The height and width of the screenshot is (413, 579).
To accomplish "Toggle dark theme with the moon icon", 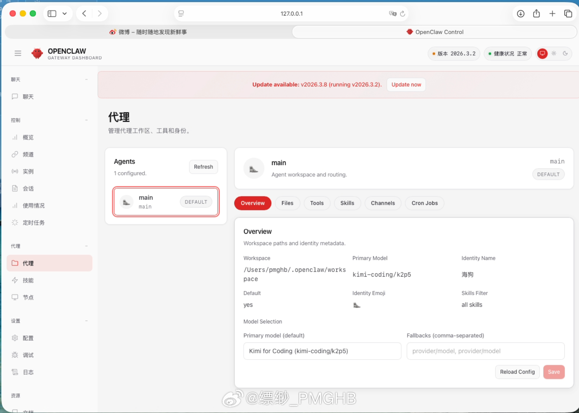I will [565, 53].
